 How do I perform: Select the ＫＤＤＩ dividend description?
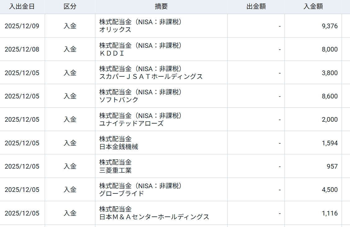112,53
